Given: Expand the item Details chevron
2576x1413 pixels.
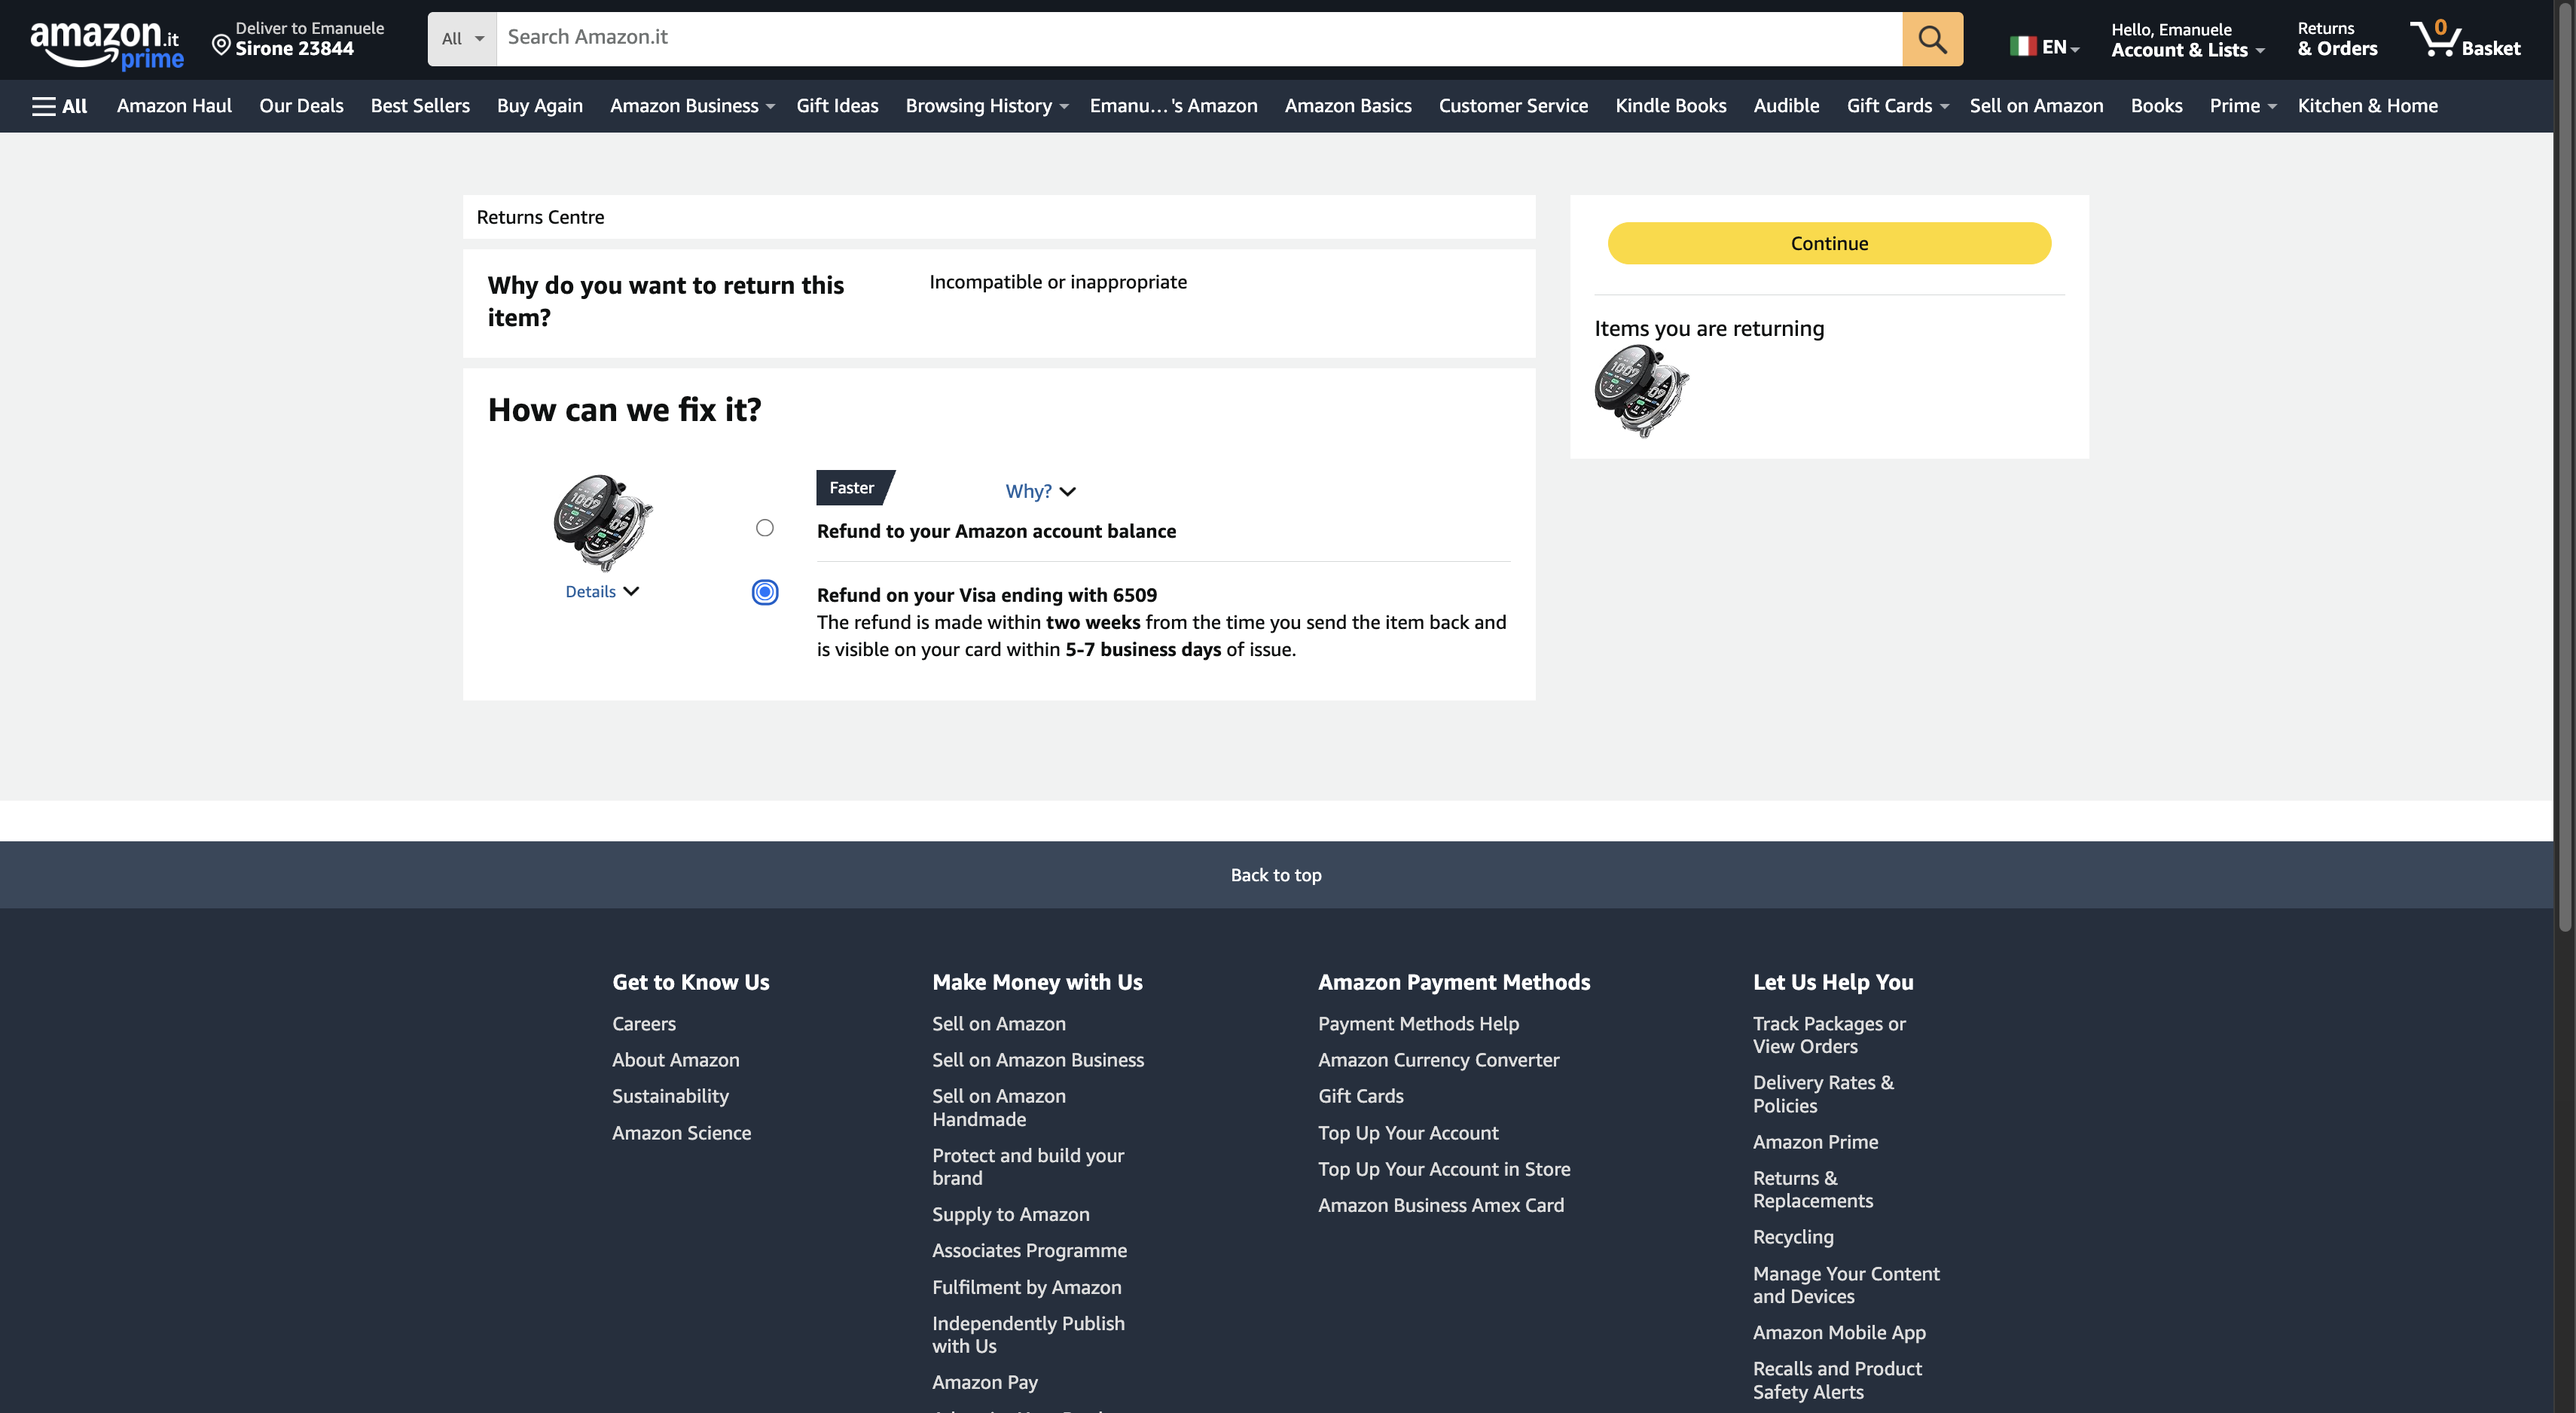Looking at the screenshot, I should (x=631, y=591).
